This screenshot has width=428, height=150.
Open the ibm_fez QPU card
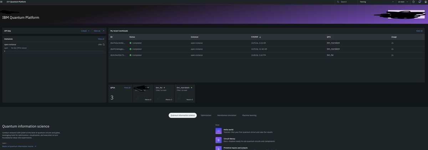pyautogui.click(x=164, y=93)
